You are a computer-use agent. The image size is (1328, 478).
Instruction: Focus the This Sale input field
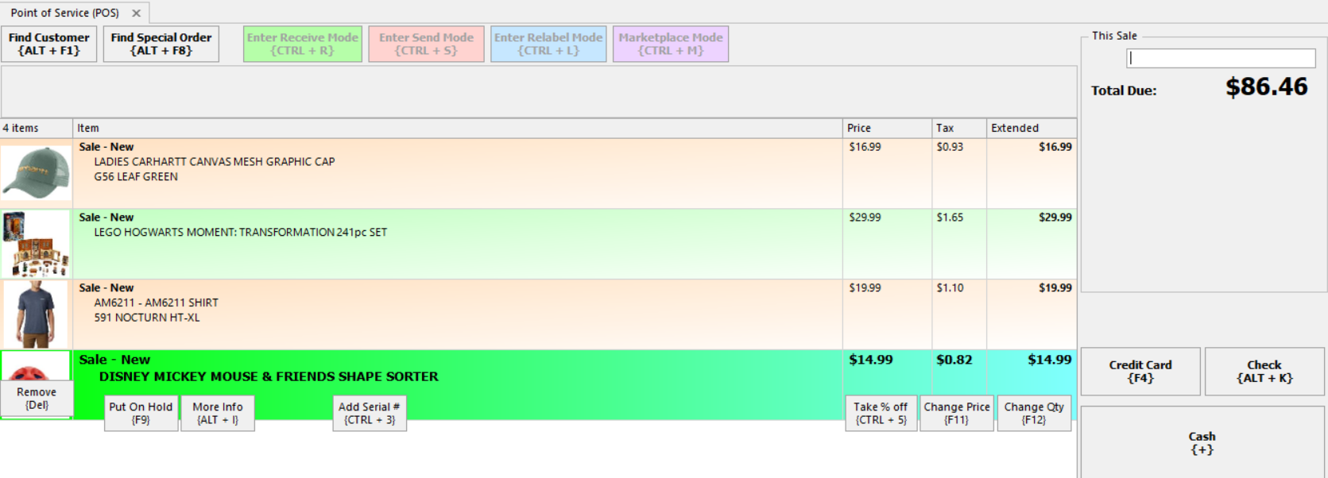[x=1221, y=58]
